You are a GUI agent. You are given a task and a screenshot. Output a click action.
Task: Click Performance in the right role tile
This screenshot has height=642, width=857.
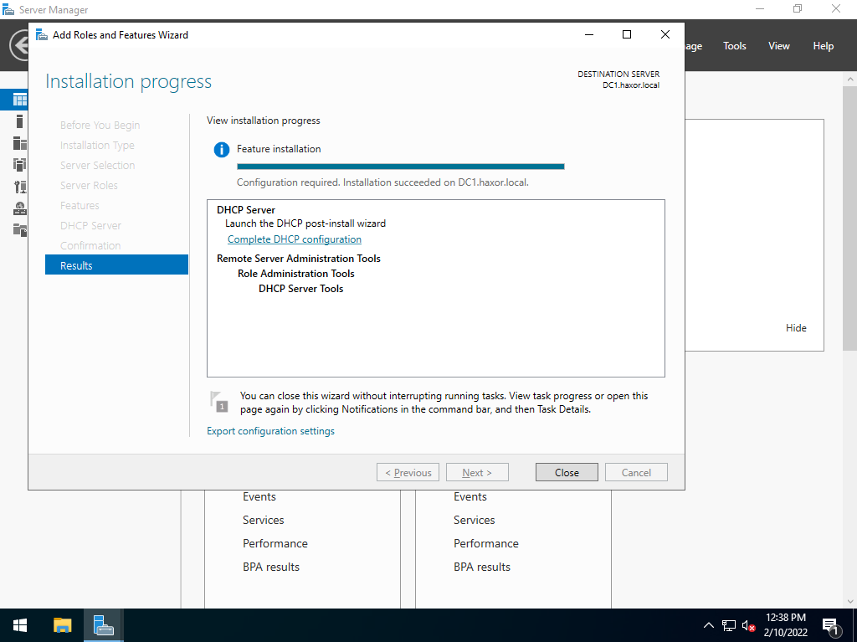(486, 543)
